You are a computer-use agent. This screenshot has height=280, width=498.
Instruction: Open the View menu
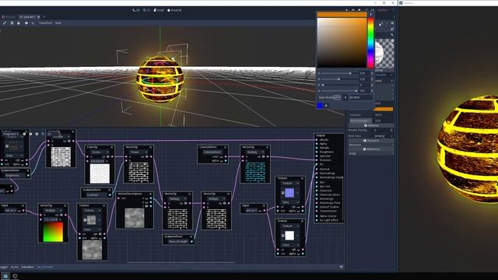click(58, 23)
